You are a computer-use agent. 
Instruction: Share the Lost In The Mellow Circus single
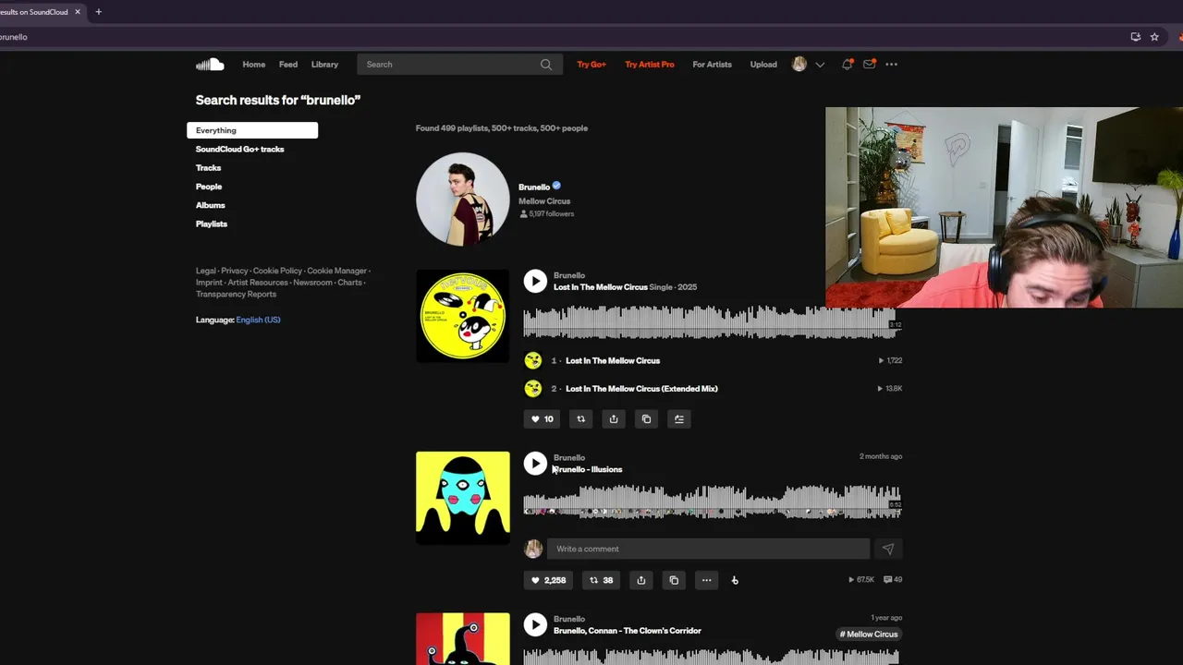point(614,419)
